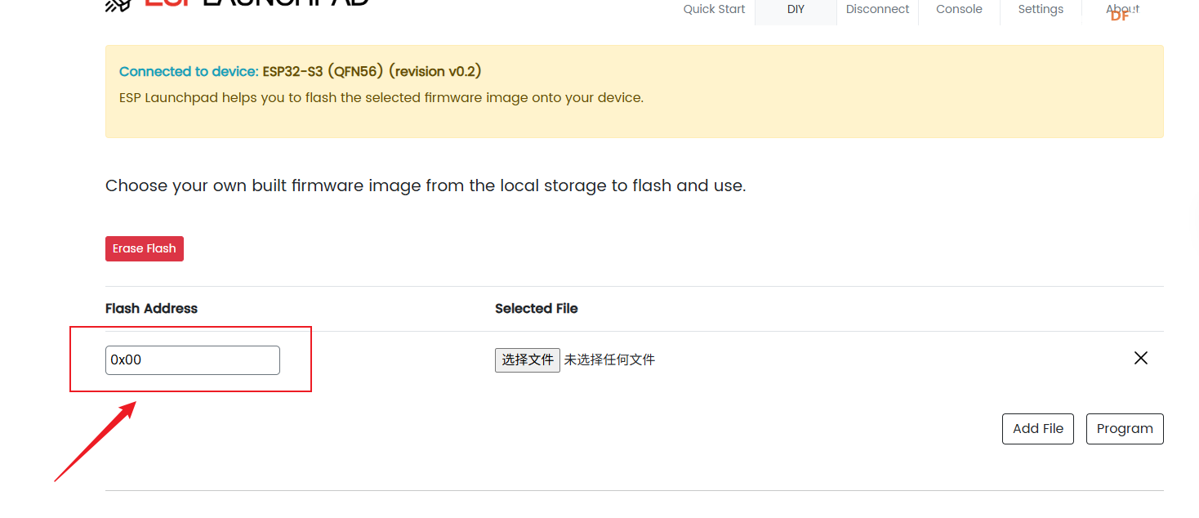Click the 选择文件 file chooser button
The image size is (1199, 518).
click(527, 359)
